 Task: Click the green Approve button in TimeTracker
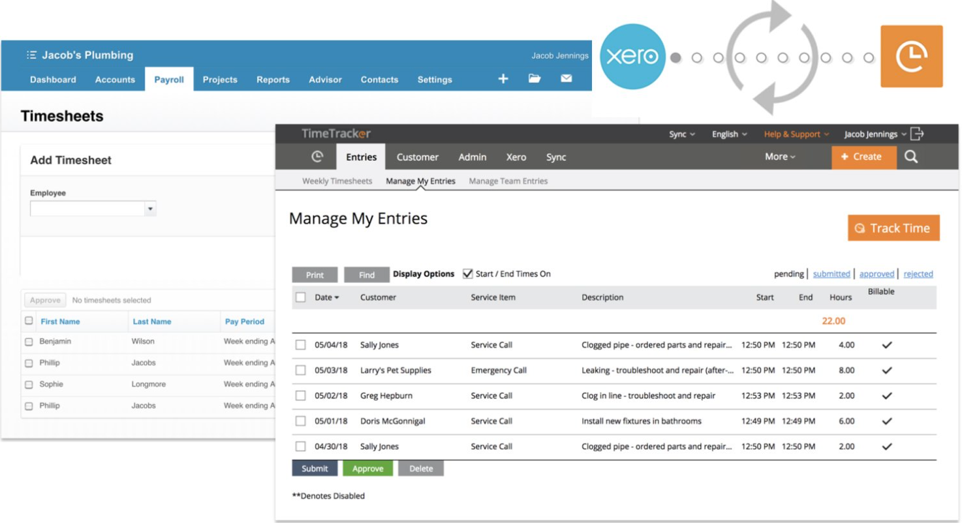coord(367,468)
